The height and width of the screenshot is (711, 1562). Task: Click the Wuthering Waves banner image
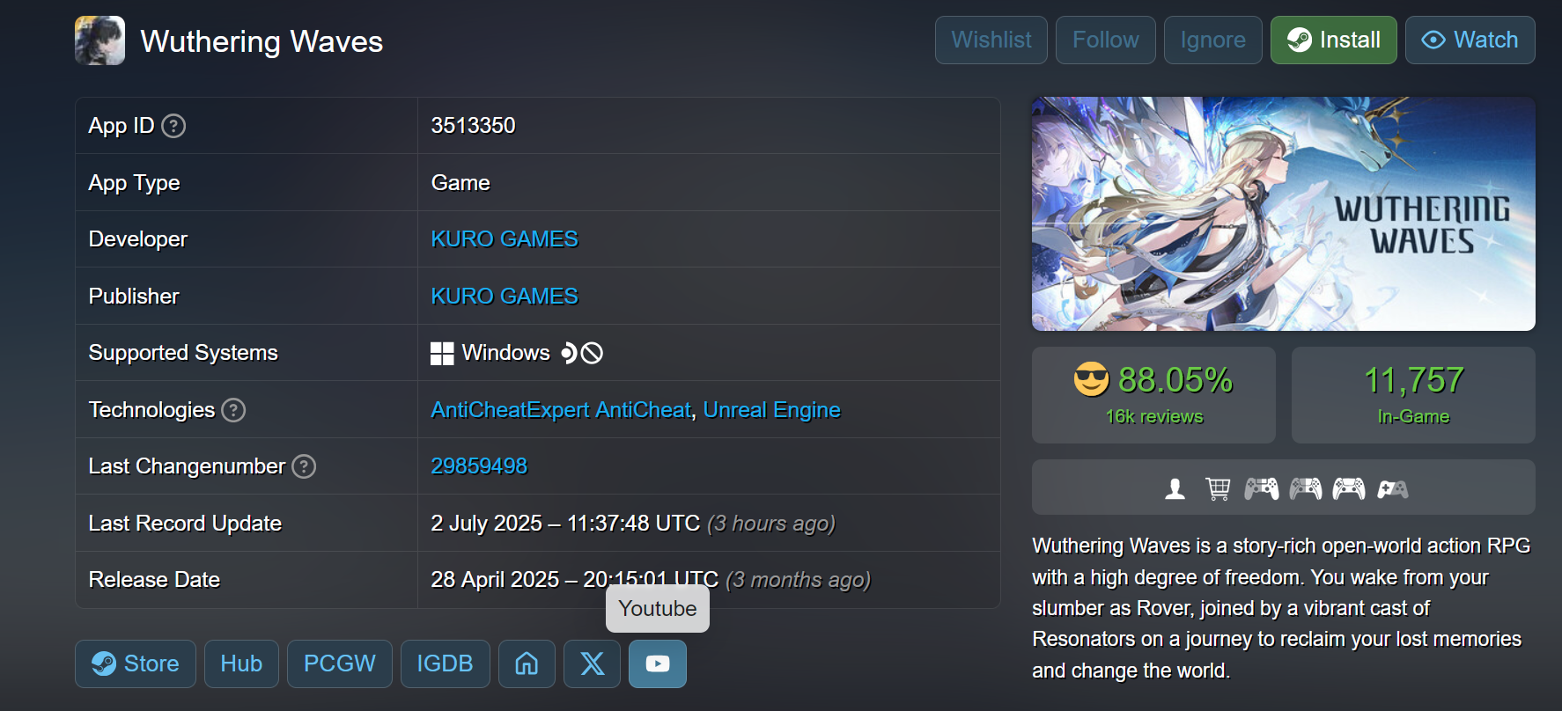[x=1284, y=214]
